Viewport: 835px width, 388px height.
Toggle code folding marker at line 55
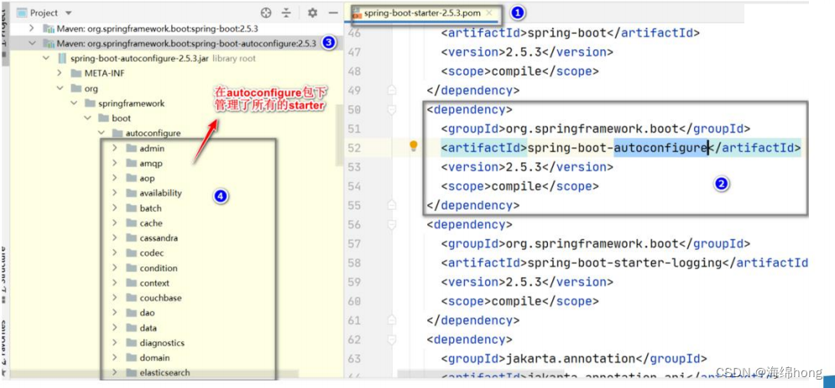(392, 205)
